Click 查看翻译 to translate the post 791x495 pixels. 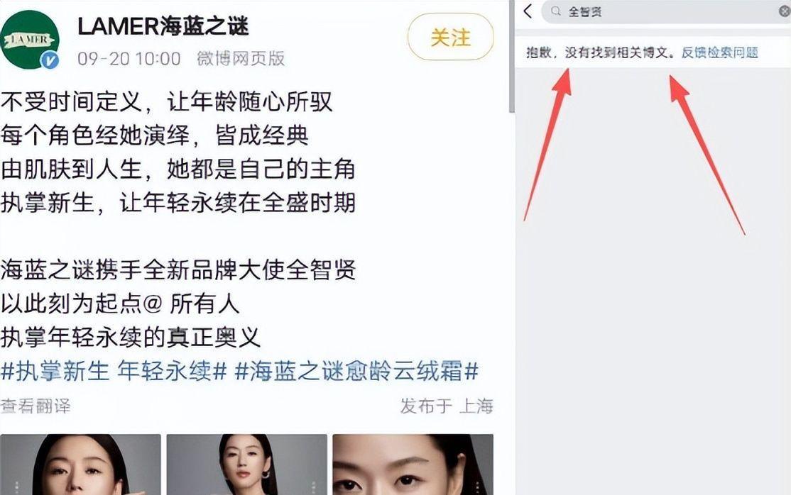click(36, 406)
